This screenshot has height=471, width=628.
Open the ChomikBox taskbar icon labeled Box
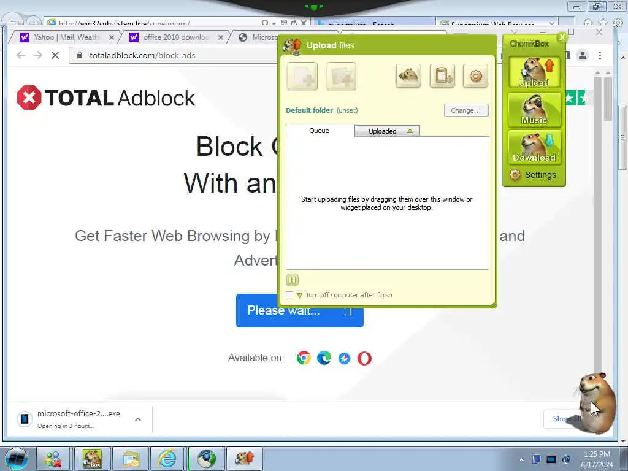click(93, 459)
